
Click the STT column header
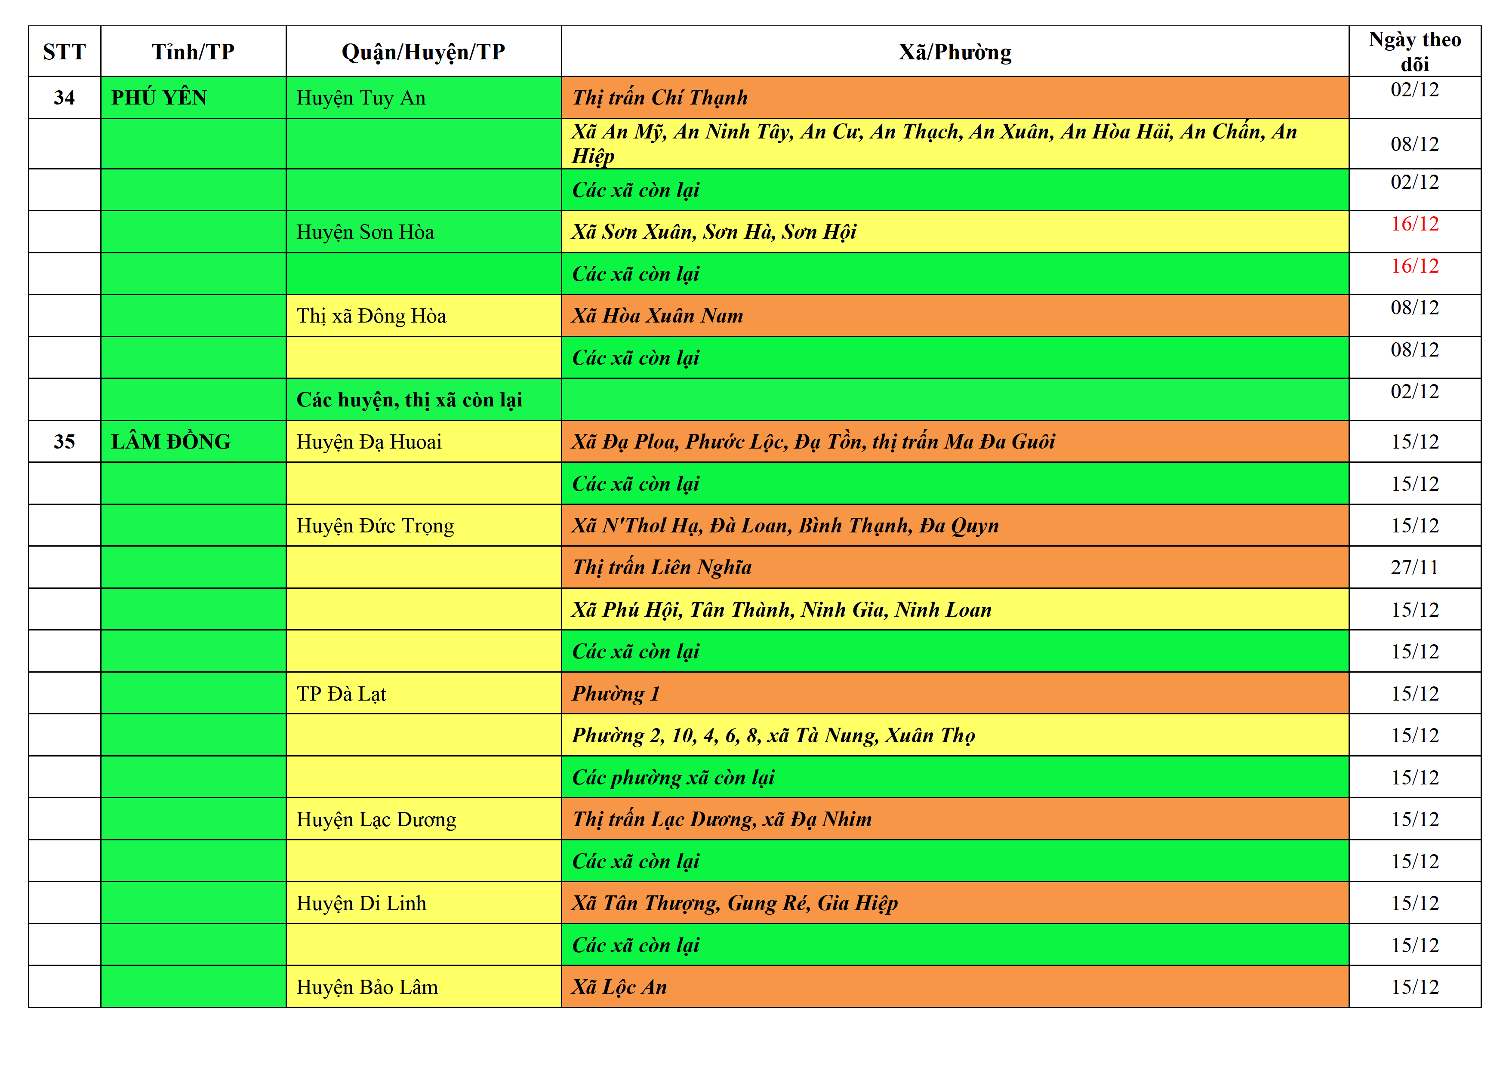65,51
